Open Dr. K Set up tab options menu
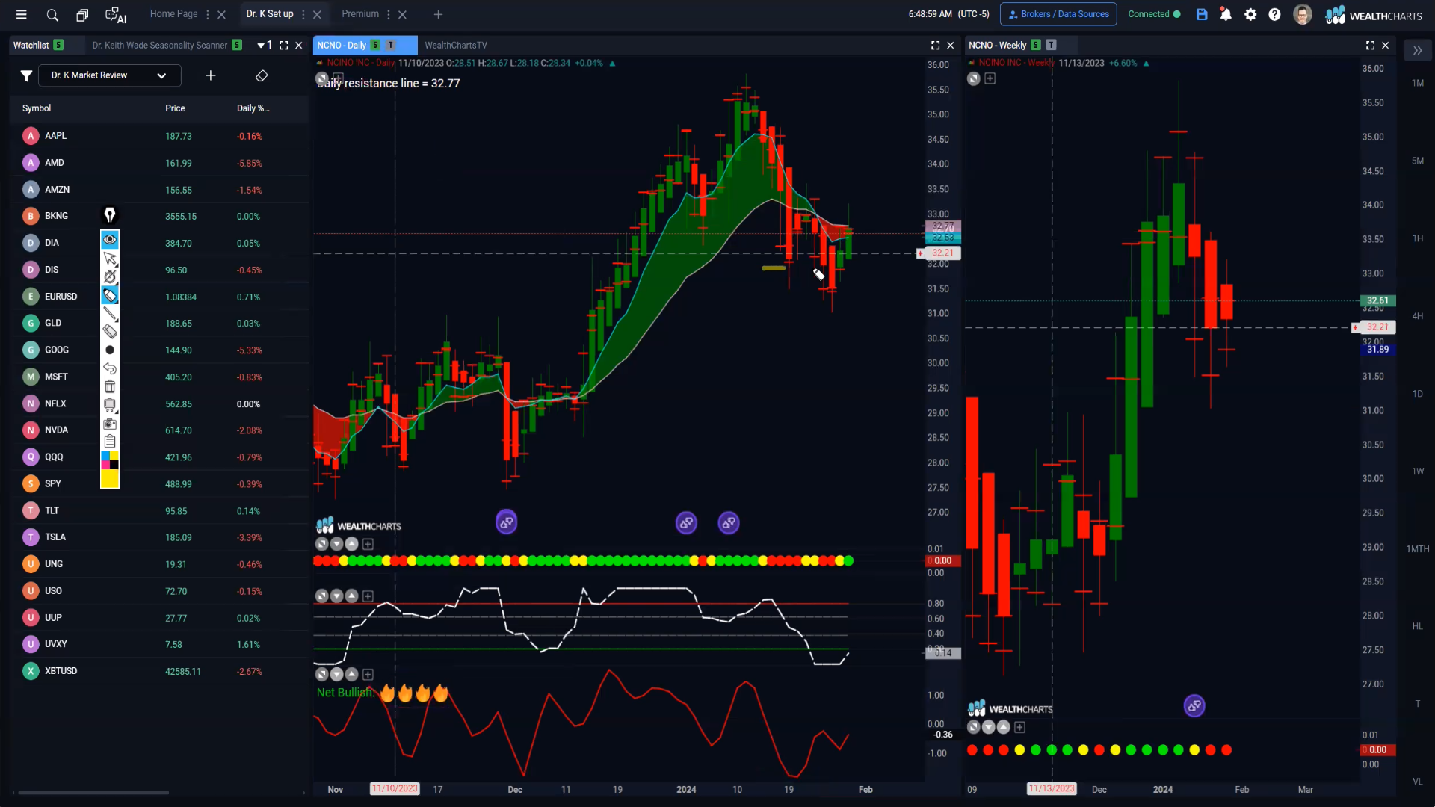1435x807 pixels. pyautogui.click(x=303, y=14)
